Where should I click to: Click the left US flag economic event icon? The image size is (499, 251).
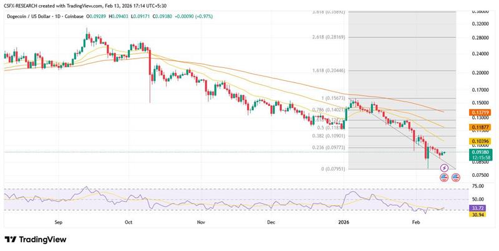443,178
